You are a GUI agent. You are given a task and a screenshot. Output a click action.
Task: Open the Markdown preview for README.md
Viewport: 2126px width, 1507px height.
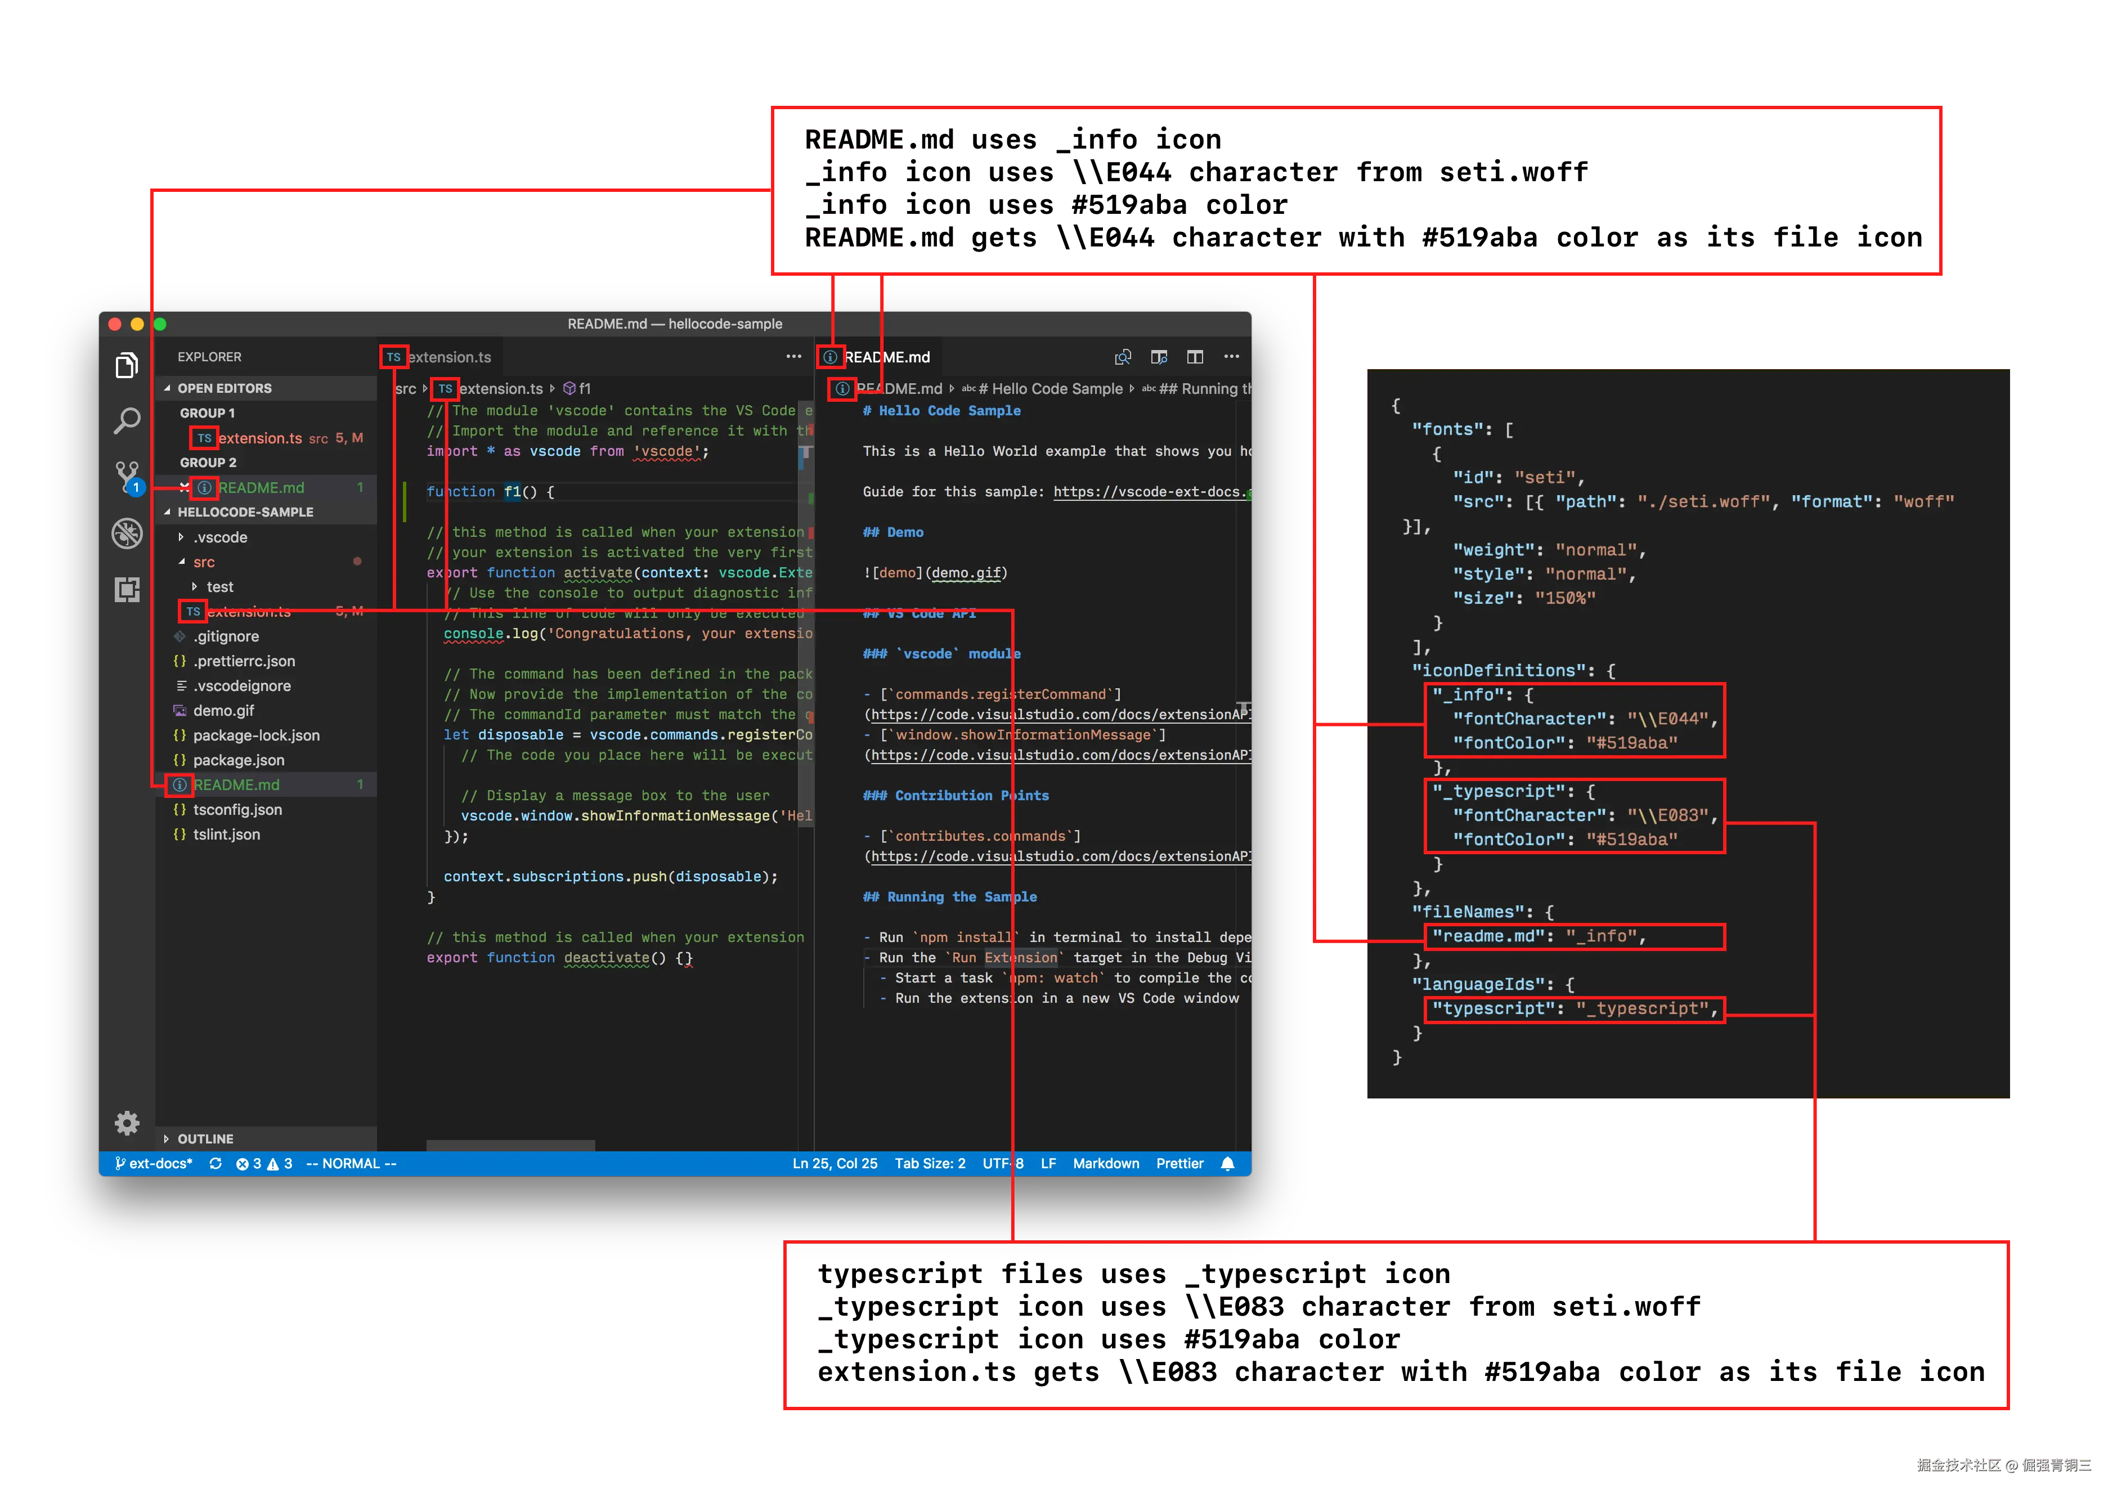[1124, 356]
